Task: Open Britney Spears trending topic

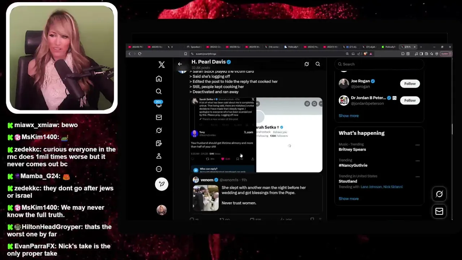Action: (352, 149)
